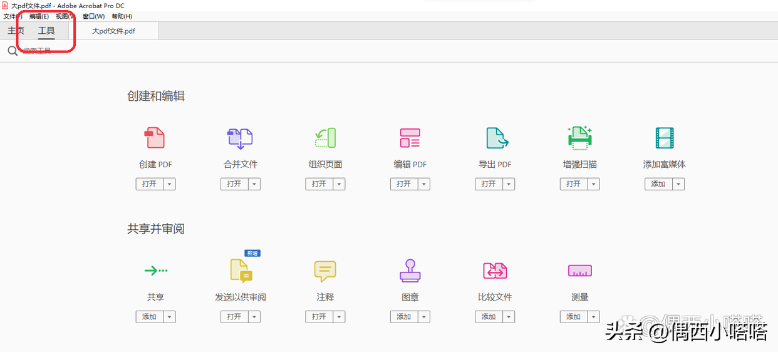778x352 pixels.
Task: Open the 窗口(W) menu
Action: [94, 16]
